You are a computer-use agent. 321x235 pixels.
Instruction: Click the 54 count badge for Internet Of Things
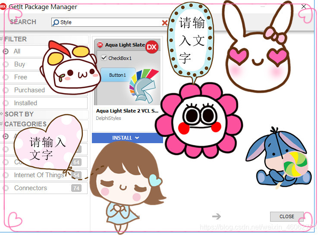76,175
